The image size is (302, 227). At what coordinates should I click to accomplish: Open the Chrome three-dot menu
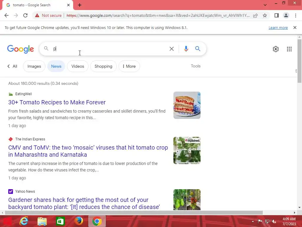pyautogui.click(x=296, y=15)
